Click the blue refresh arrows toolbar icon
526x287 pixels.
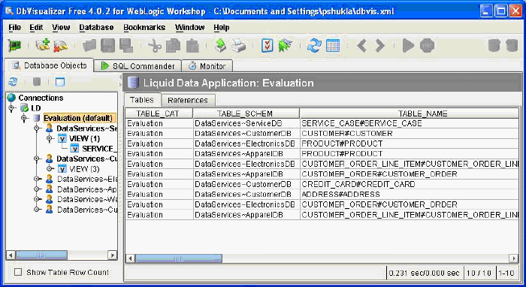coord(314,45)
